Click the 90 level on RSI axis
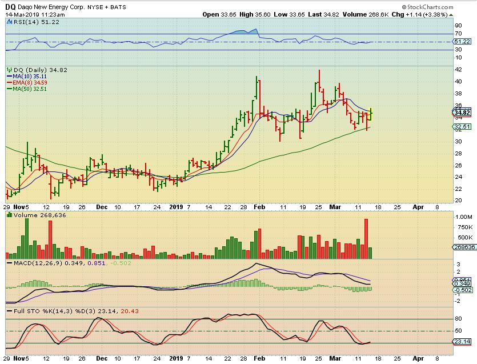This screenshot has width=477, height=364. (458, 26)
